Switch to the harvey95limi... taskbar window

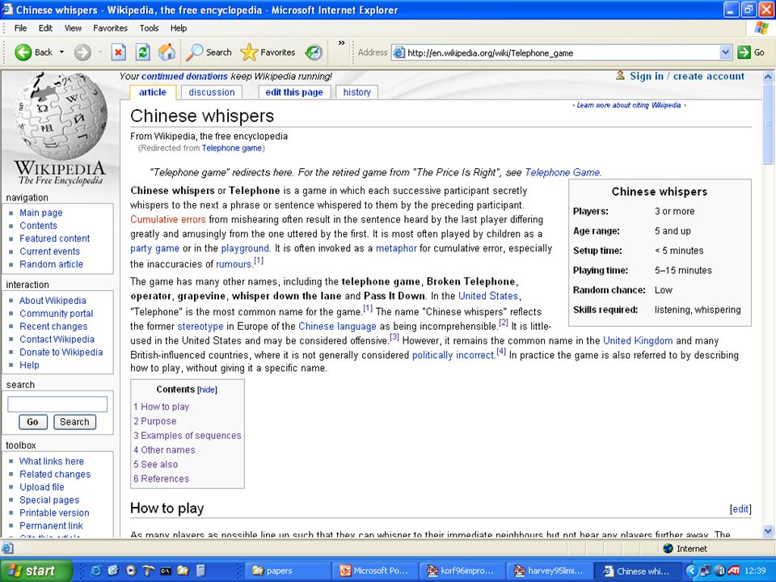549,571
